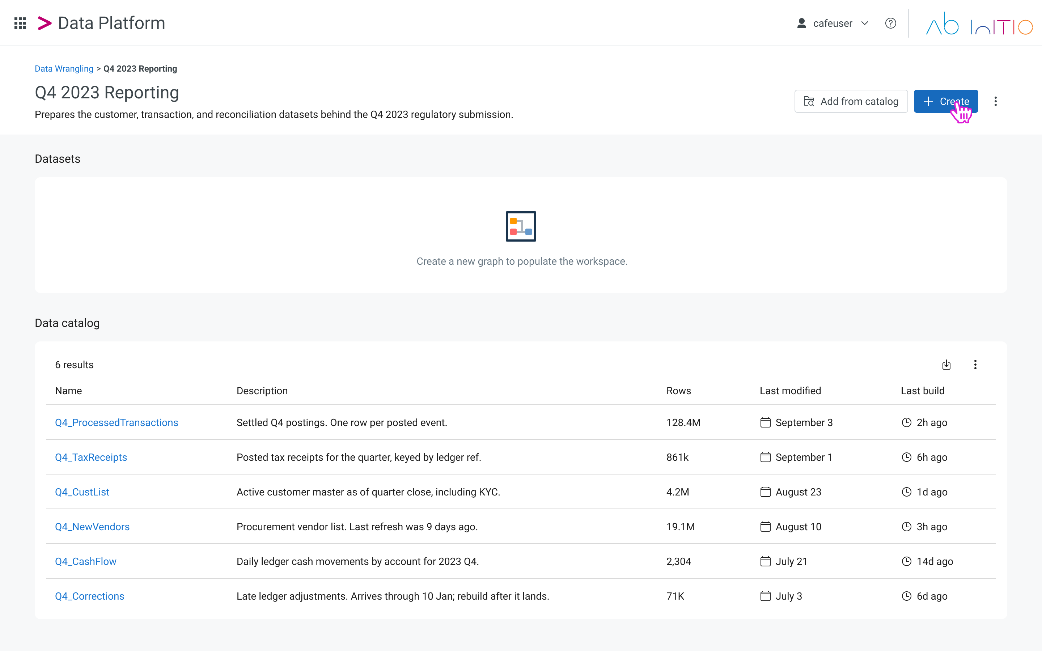The image size is (1042, 651).
Task: Click the clock icon beside 14d ago
Action: pos(906,561)
